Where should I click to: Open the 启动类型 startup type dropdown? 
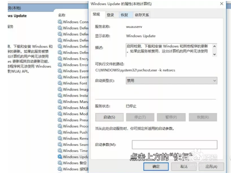(171, 81)
